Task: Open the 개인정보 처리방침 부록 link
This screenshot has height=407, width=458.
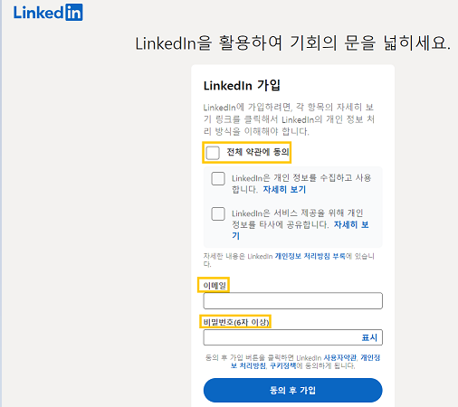Action: tap(310, 256)
